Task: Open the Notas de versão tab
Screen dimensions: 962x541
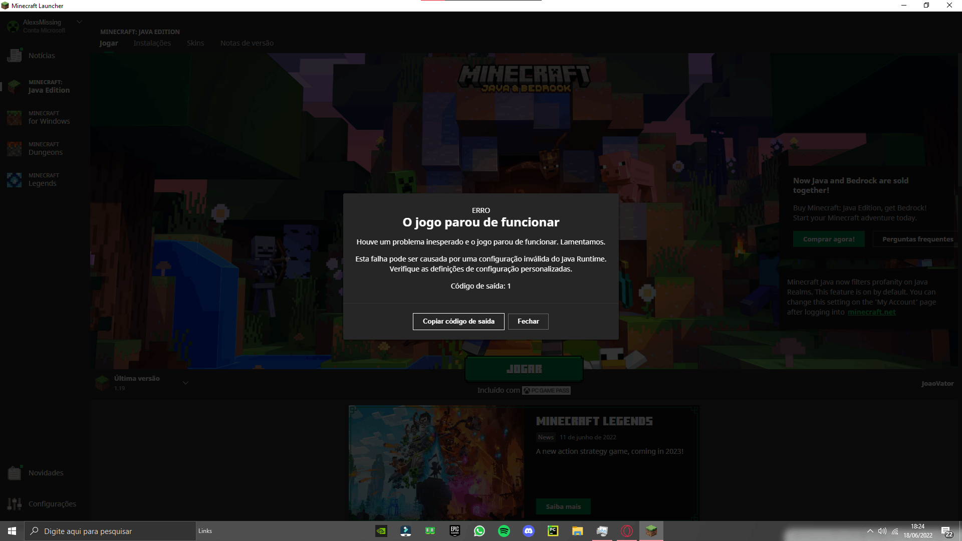Action: (247, 43)
